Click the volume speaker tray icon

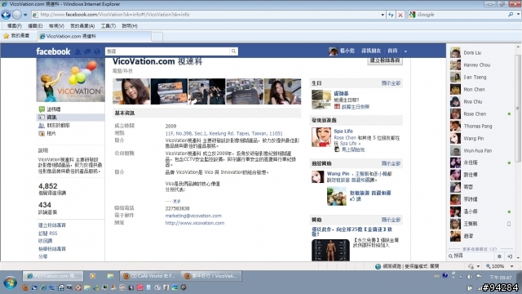470,277
